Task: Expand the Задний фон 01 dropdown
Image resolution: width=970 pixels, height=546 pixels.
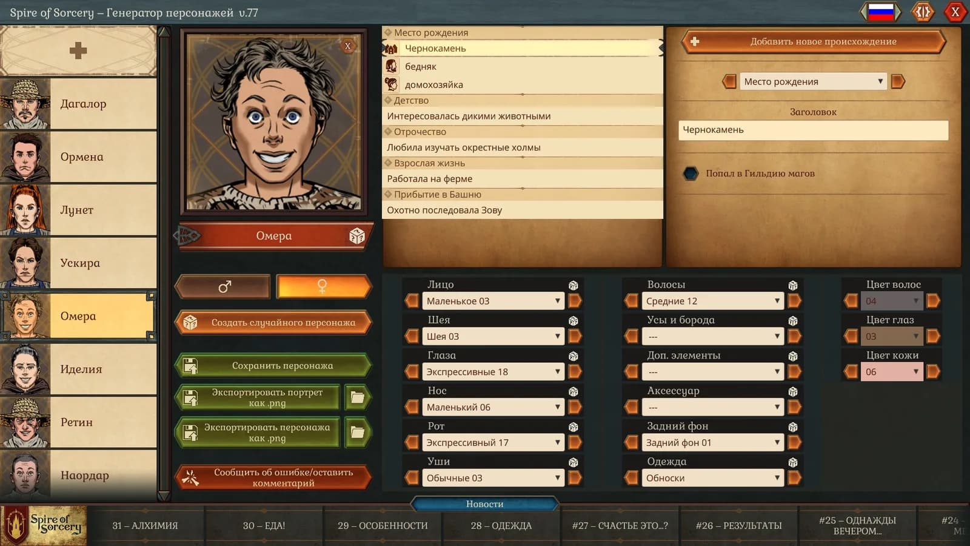Action: (712, 443)
